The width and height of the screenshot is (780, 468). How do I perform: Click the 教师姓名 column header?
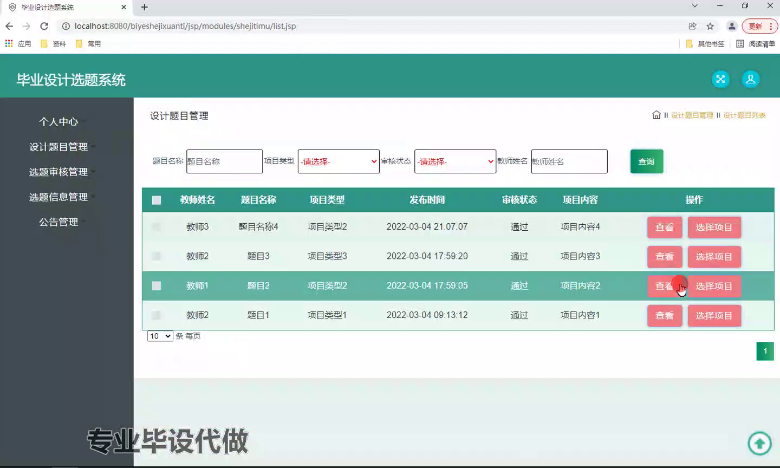pos(197,200)
